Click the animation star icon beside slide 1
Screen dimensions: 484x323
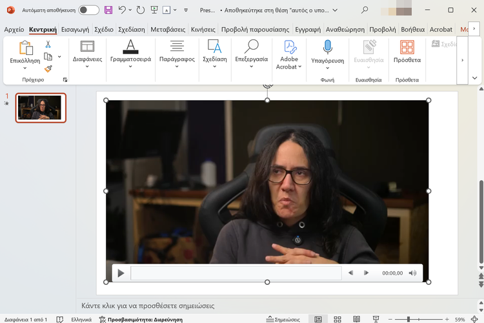click(6, 103)
